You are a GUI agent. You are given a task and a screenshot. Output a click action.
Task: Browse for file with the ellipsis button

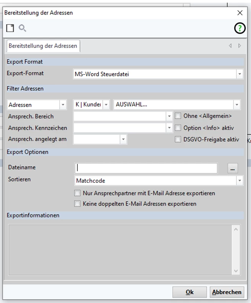pos(232,168)
